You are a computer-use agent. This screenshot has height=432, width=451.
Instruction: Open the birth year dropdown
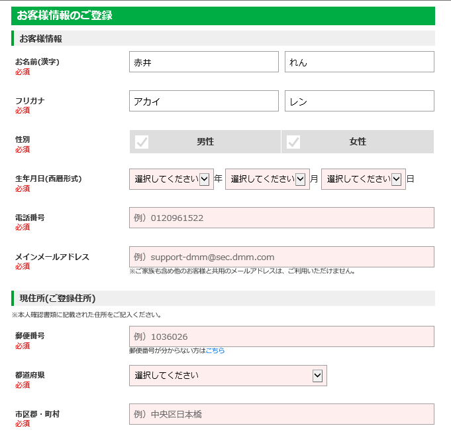pos(172,179)
